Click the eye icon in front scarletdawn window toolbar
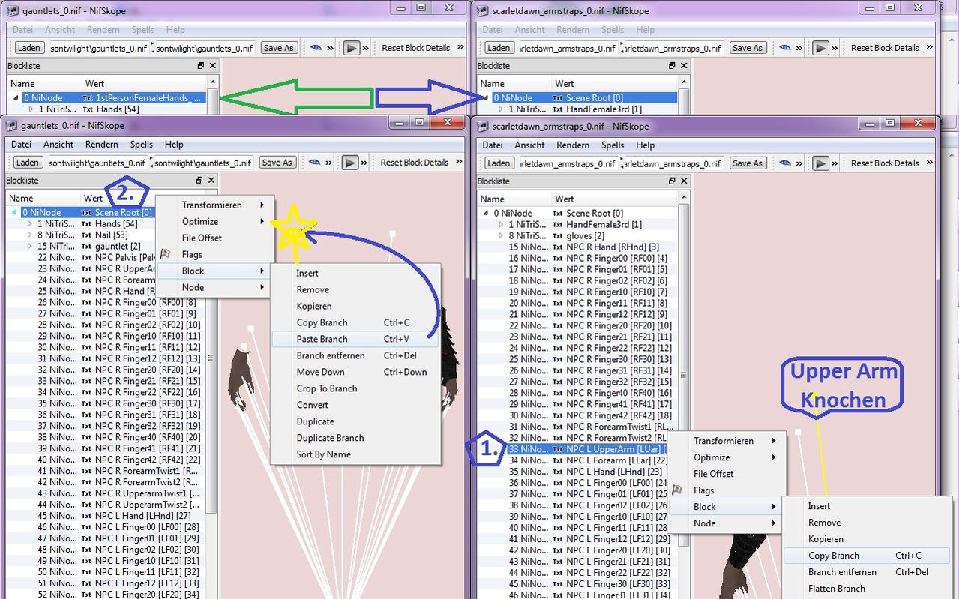Screen dimensions: 959x599 tap(784, 163)
